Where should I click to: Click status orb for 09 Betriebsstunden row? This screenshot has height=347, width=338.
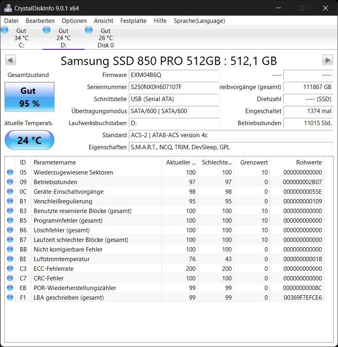click(10, 182)
